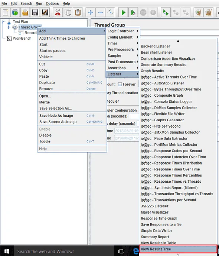Click the Search the web and Windows box
Viewport: 219px width, 256px height.
pos(64,251)
